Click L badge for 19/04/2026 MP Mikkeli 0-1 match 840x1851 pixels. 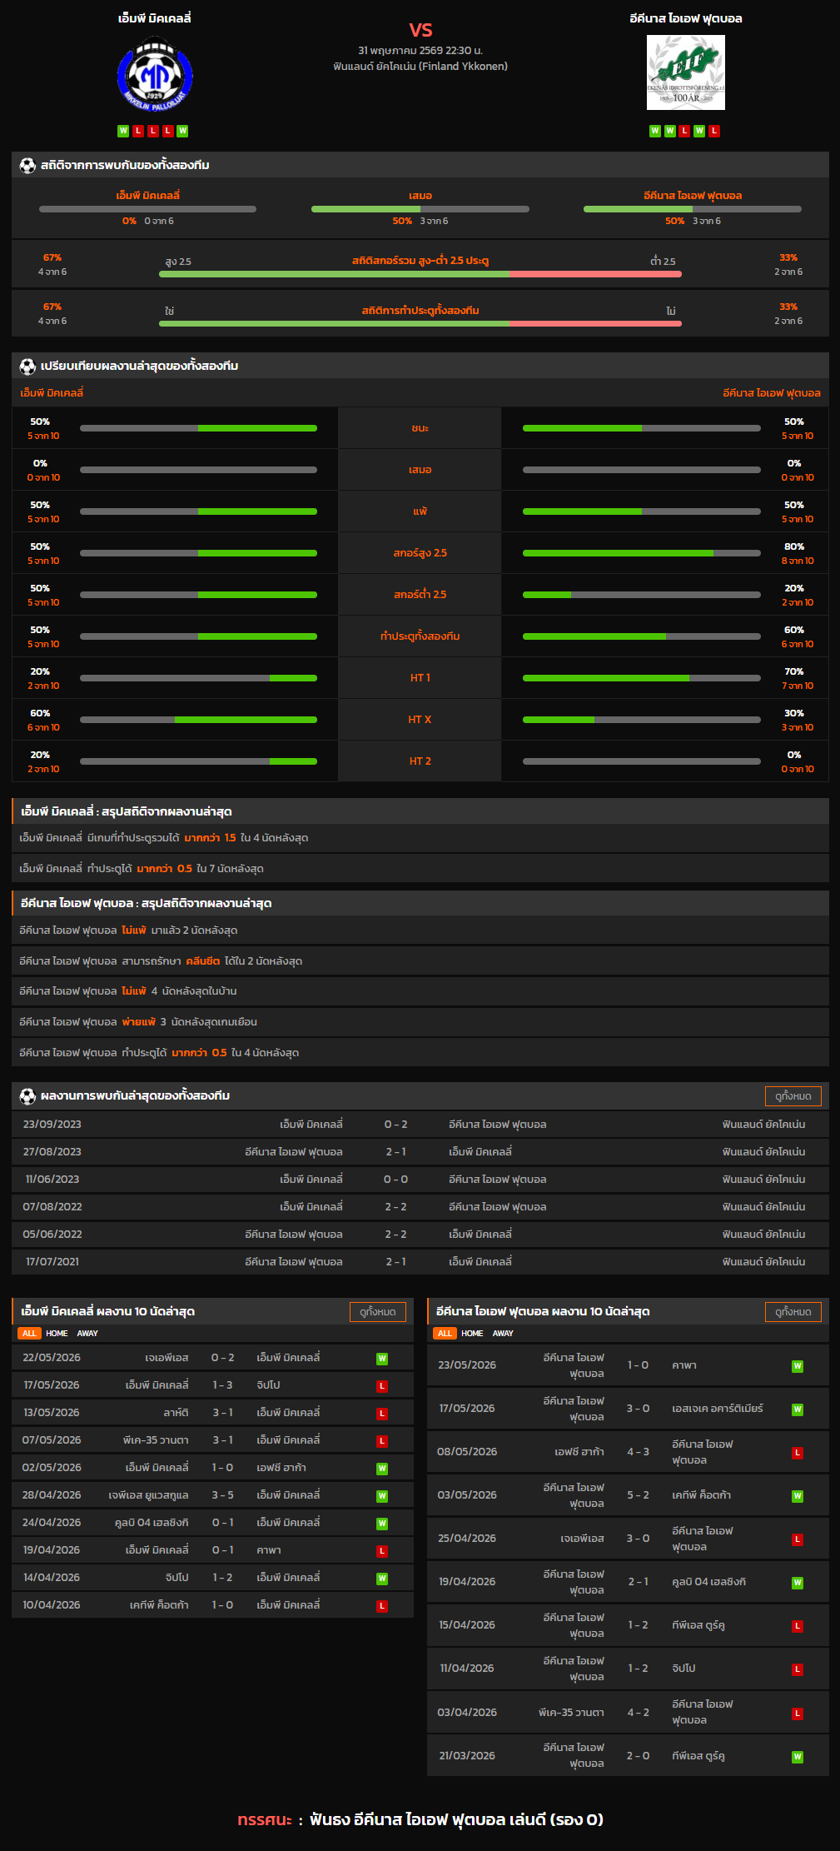pyautogui.click(x=382, y=1551)
